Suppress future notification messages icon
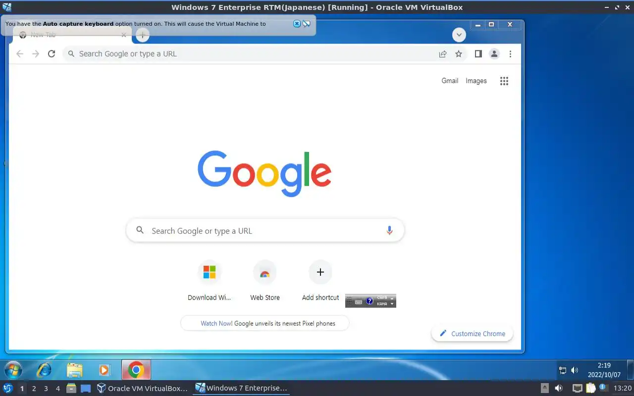 tap(307, 24)
